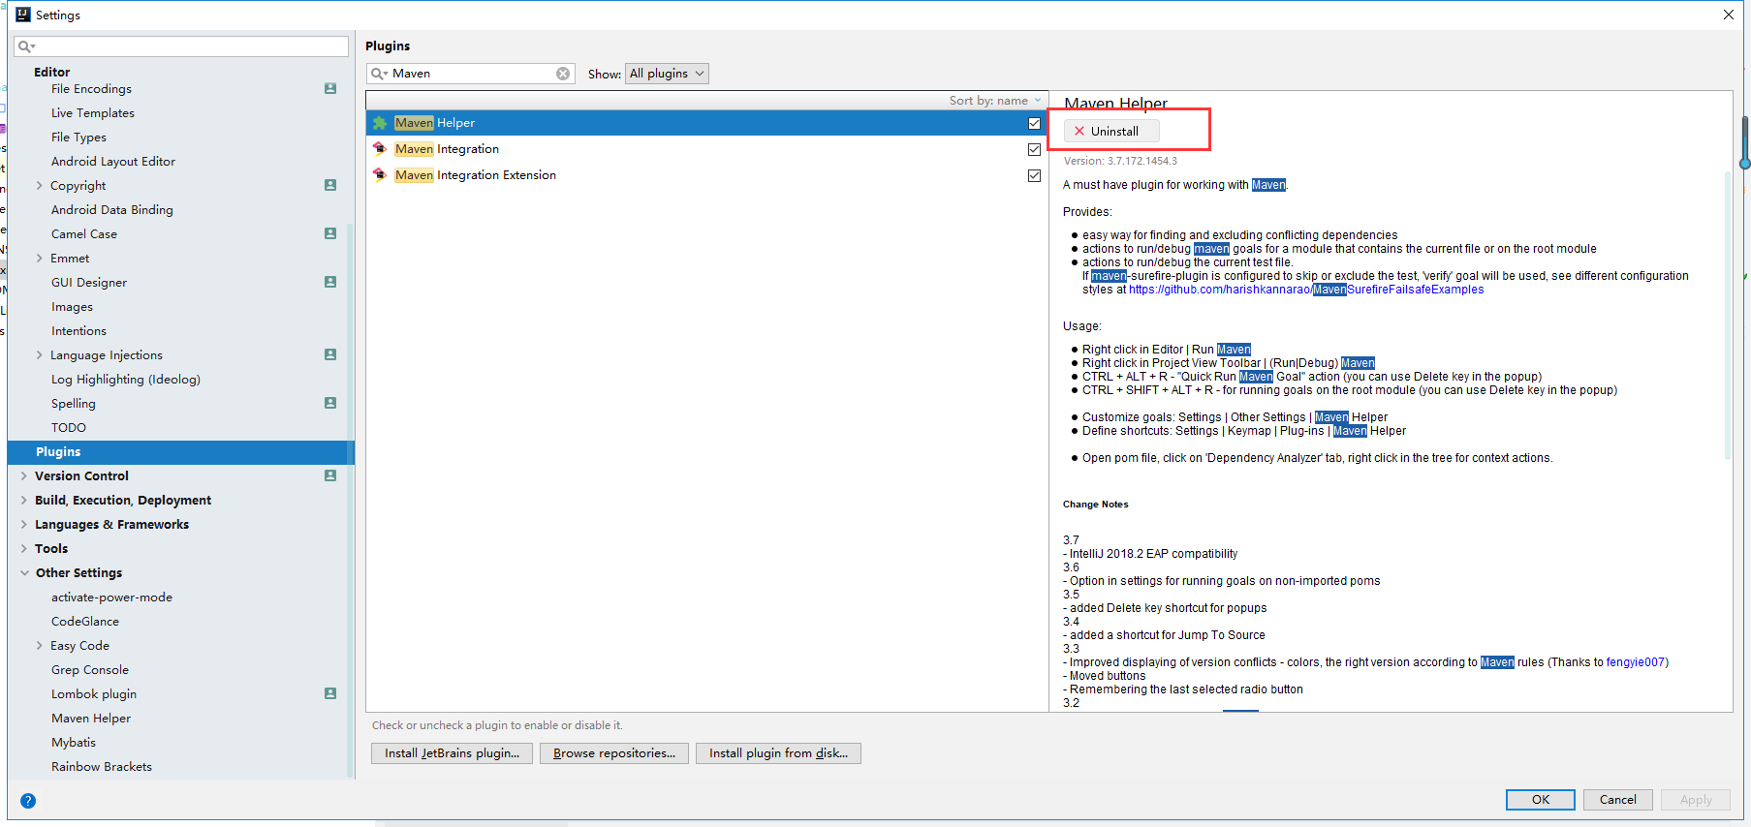Open the Intentions settings

coord(78,330)
